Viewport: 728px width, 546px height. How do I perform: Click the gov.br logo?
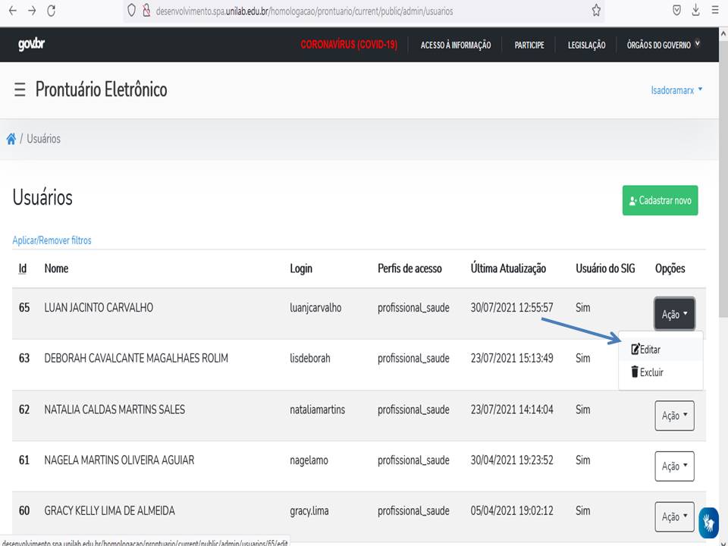(x=32, y=45)
